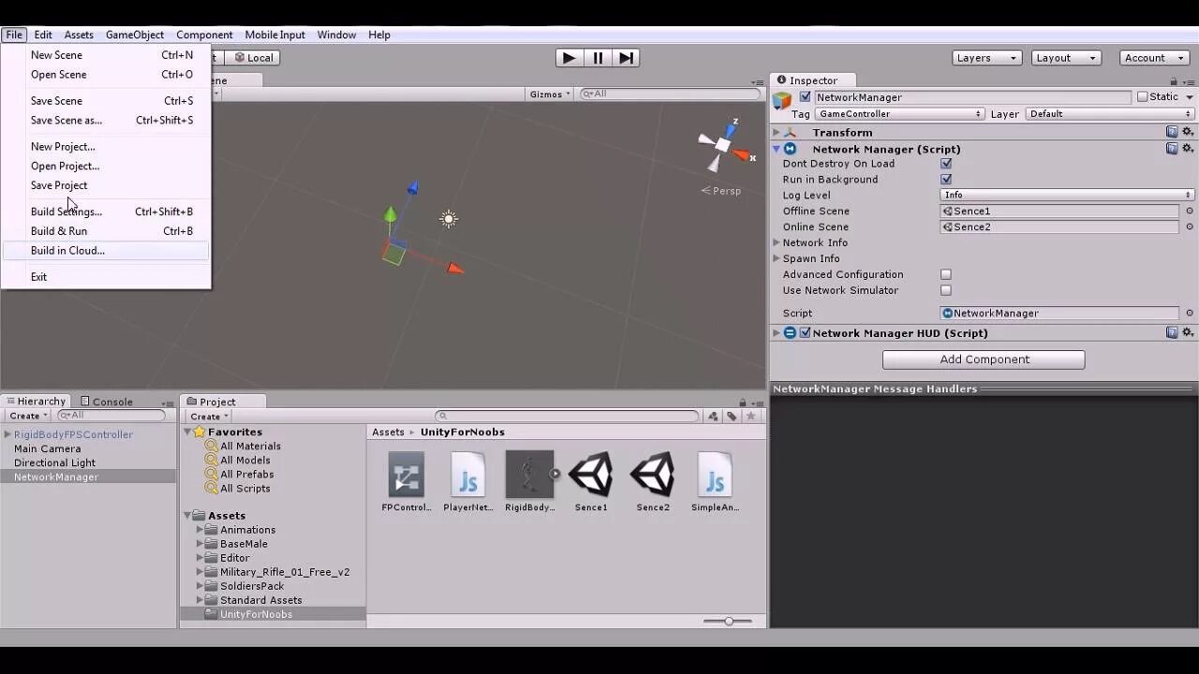Open the Layers dropdown in toolbar

click(986, 58)
